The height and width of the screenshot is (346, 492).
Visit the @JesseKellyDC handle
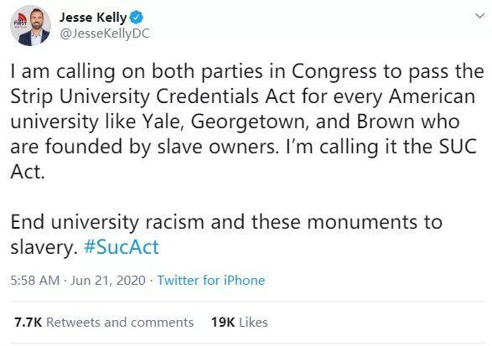click(105, 34)
